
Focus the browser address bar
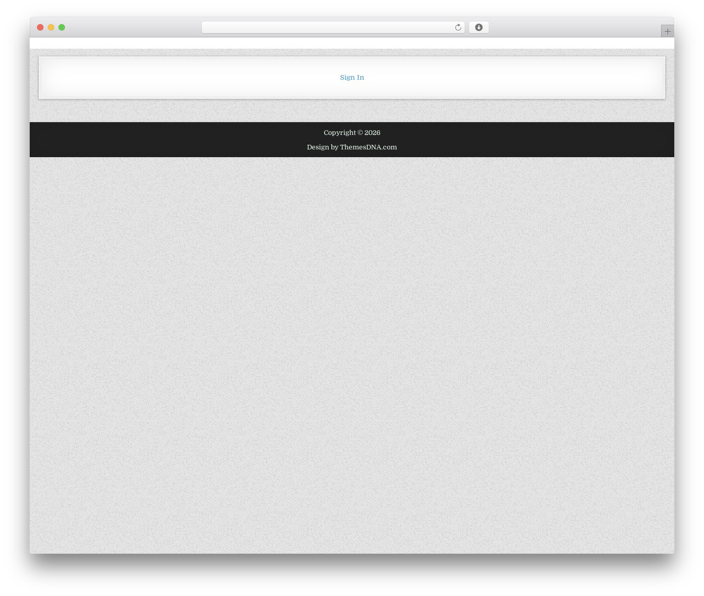pos(333,27)
